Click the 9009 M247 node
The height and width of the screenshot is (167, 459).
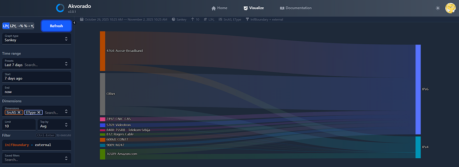(x=102, y=145)
